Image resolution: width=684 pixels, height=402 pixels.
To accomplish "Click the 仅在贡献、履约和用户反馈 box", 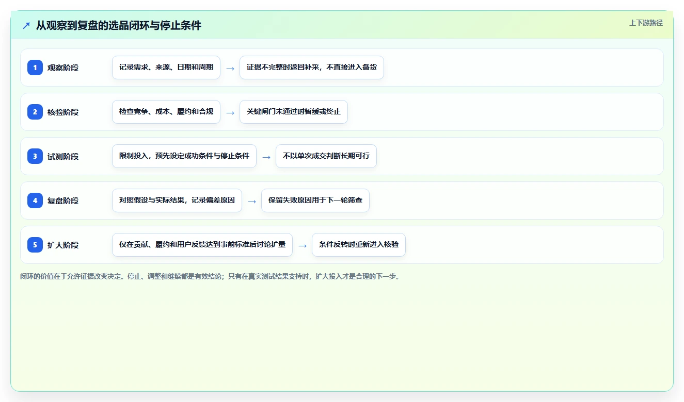I will [202, 245].
